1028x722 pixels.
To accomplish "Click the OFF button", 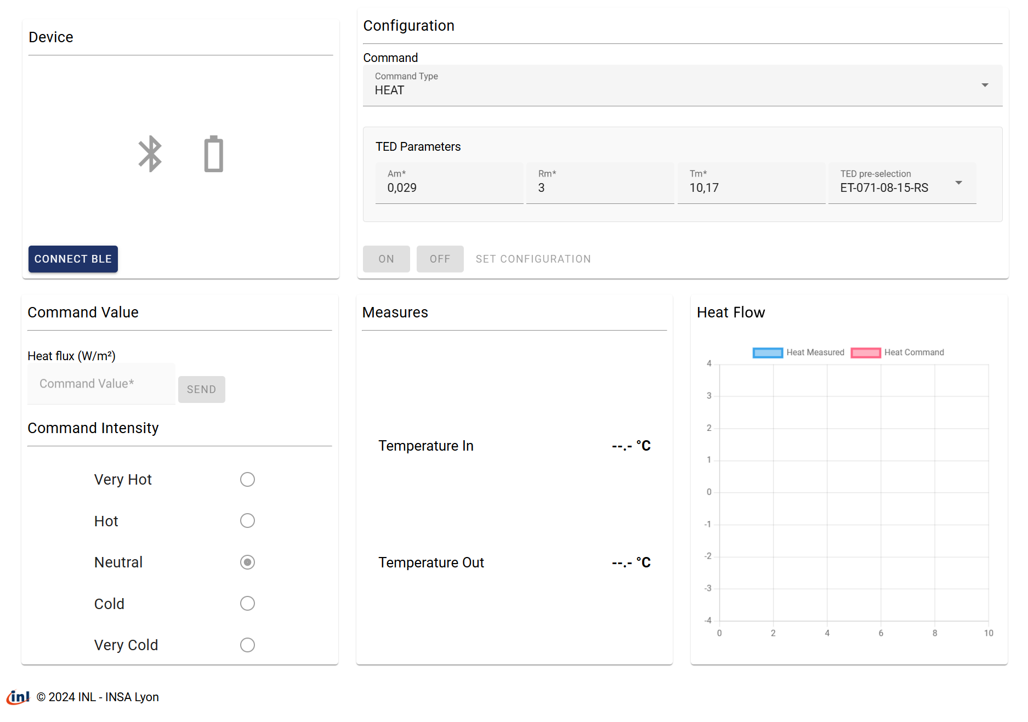I will [440, 259].
